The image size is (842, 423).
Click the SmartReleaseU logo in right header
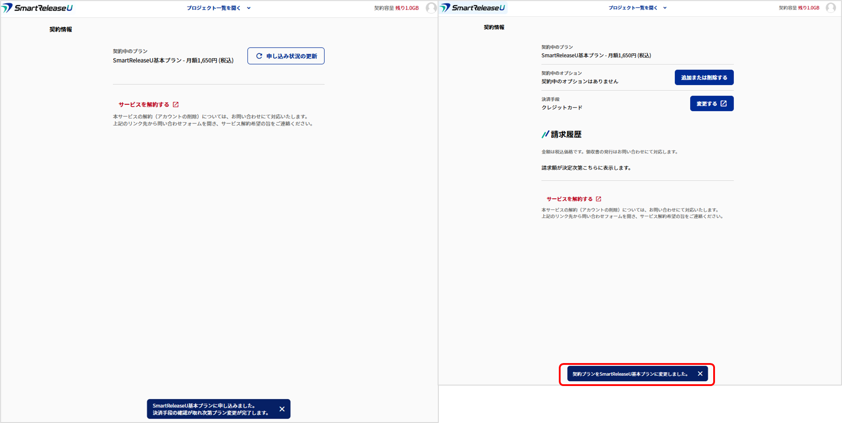pos(473,8)
